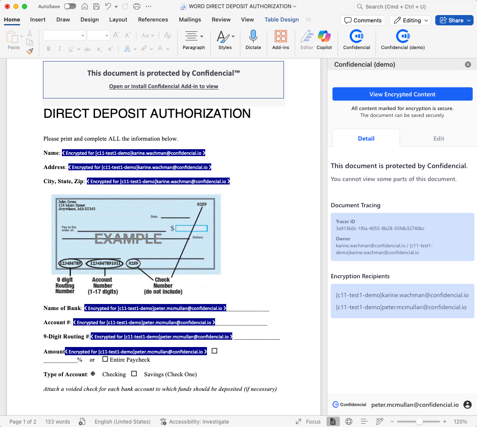Check the box after the Amount field
This screenshot has height=427, width=477.
[x=215, y=351]
